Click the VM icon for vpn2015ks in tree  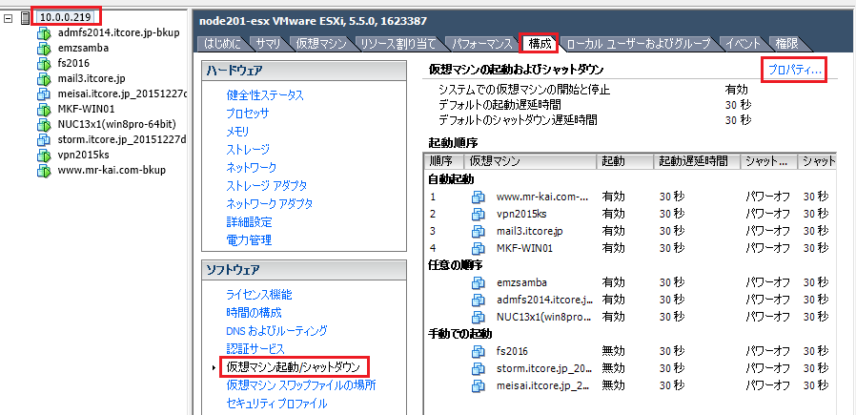(x=43, y=156)
